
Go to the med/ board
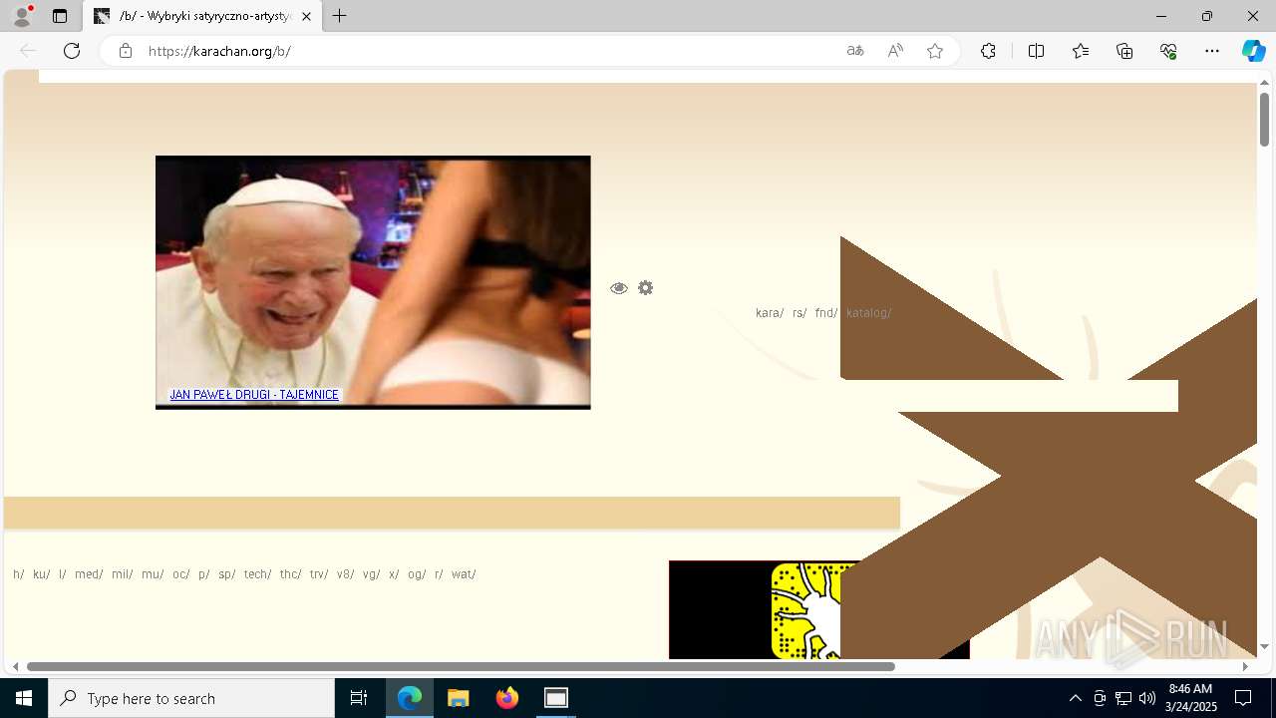pos(89,574)
